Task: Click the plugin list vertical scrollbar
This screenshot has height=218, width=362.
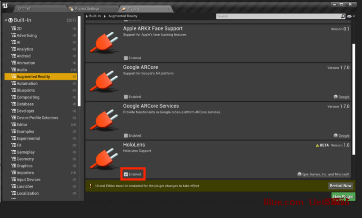Action: (354, 99)
